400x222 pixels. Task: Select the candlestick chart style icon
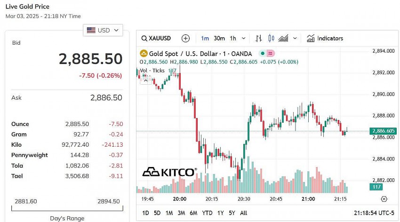click(x=271, y=39)
